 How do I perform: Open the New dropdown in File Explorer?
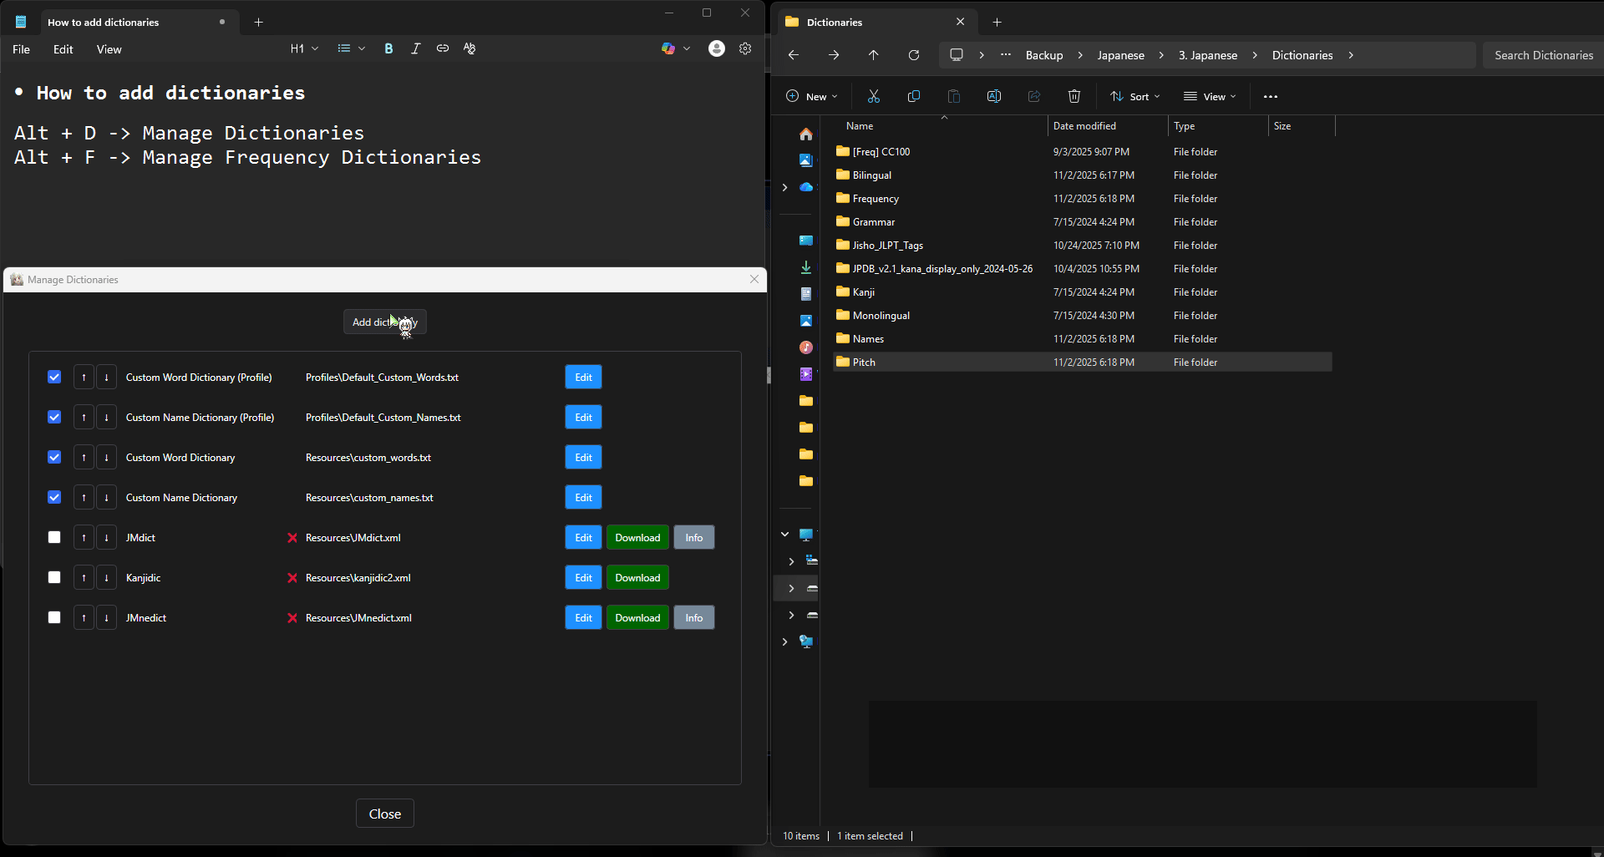[x=811, y=96]
